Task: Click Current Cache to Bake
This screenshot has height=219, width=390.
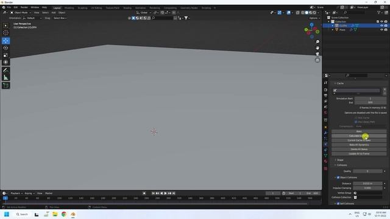Action: (359, 141)
